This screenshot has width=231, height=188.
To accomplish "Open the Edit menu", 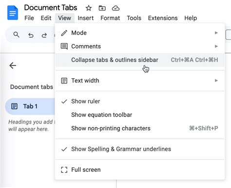I will (46, 18).
